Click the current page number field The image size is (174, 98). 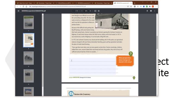point(74,11)
